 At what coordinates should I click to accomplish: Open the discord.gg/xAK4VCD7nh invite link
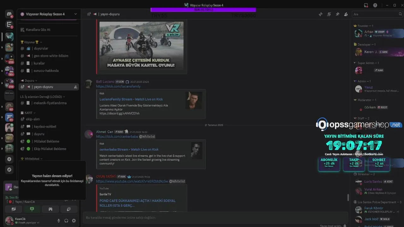coord(119,113)
